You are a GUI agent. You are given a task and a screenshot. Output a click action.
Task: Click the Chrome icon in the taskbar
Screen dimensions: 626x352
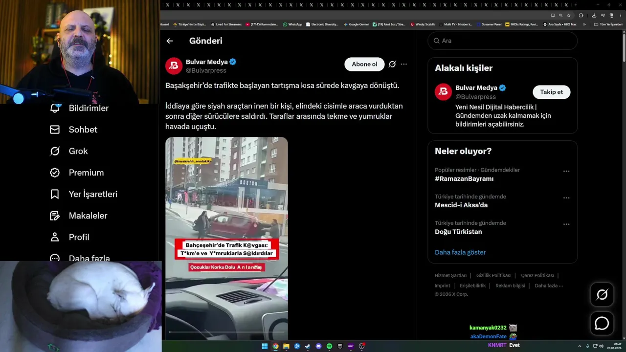[x=275, y=346]
